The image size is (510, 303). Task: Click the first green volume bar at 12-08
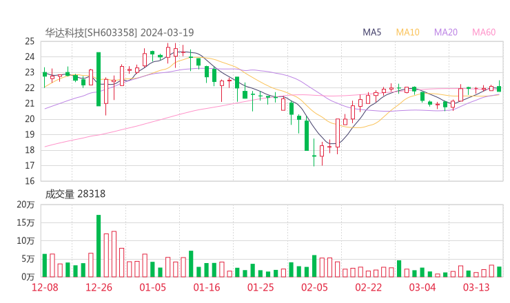(45, 266)
